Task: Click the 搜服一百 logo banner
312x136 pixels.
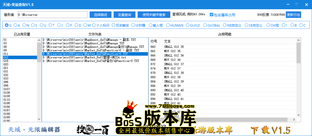Action: (93, 130)
